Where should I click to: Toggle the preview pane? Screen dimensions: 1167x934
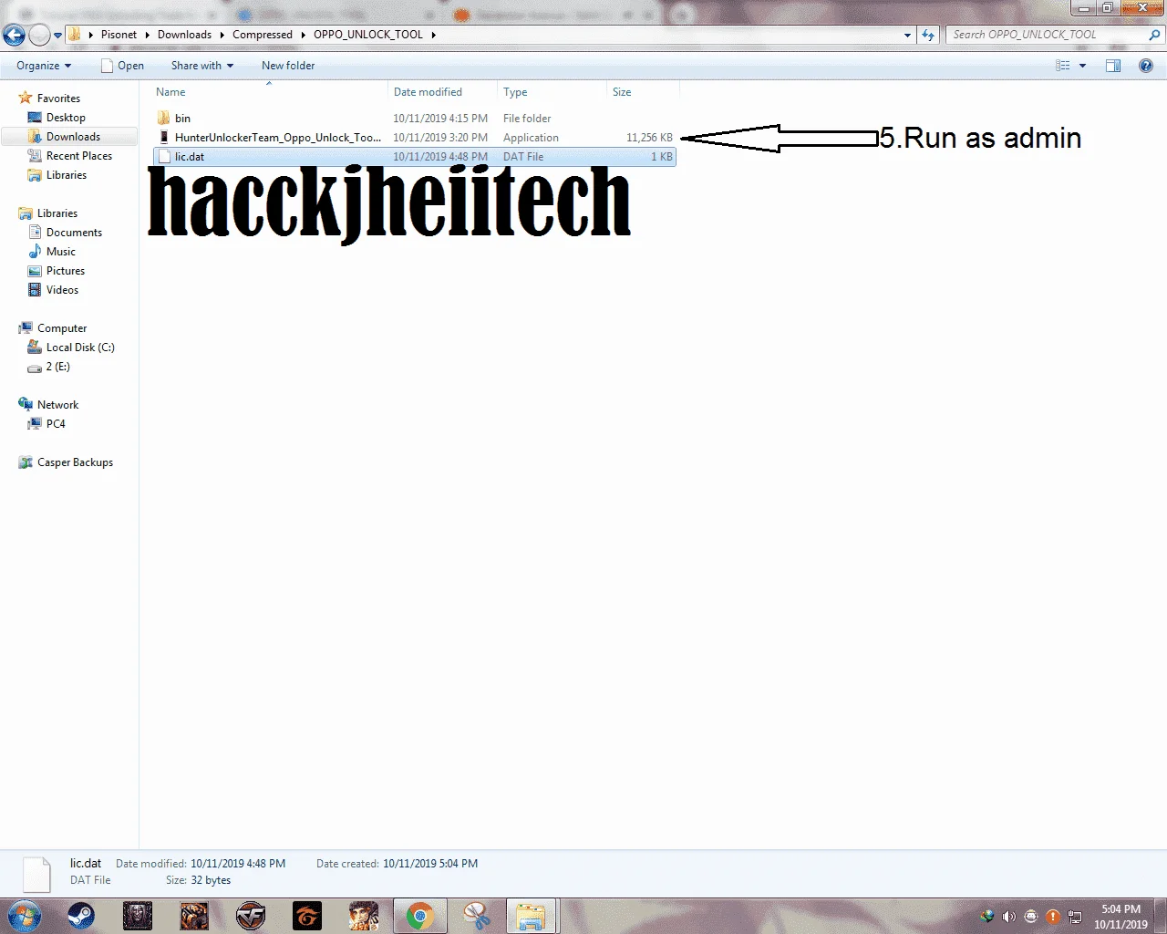(1113, 66)
